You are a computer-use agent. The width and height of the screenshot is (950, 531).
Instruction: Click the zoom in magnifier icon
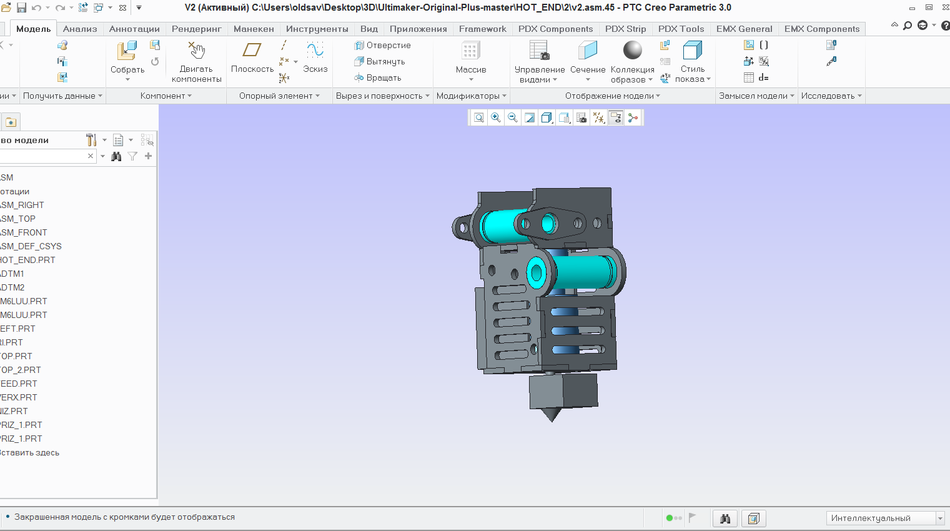496,117
